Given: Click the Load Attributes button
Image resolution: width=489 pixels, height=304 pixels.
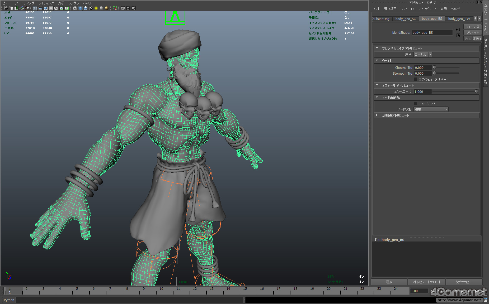Looking at the screenshot, I should [x=426, y=282].
